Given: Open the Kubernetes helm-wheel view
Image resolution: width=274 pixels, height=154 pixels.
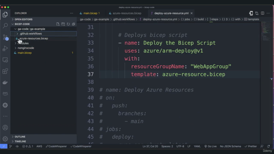Looking at the screenshot, I should pos(5,105).
